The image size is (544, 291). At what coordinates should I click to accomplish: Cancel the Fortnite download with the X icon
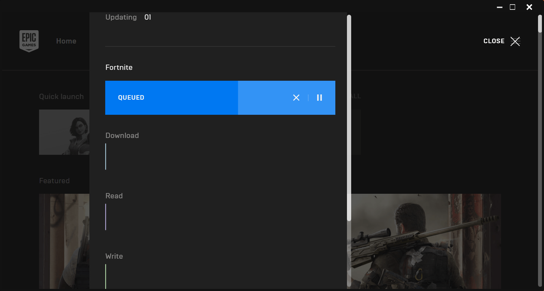point(296,98)
